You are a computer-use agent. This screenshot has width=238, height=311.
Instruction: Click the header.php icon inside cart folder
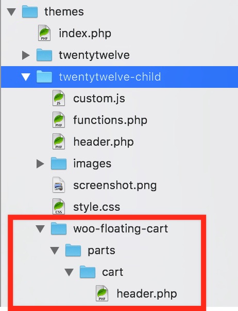(102, 293)
